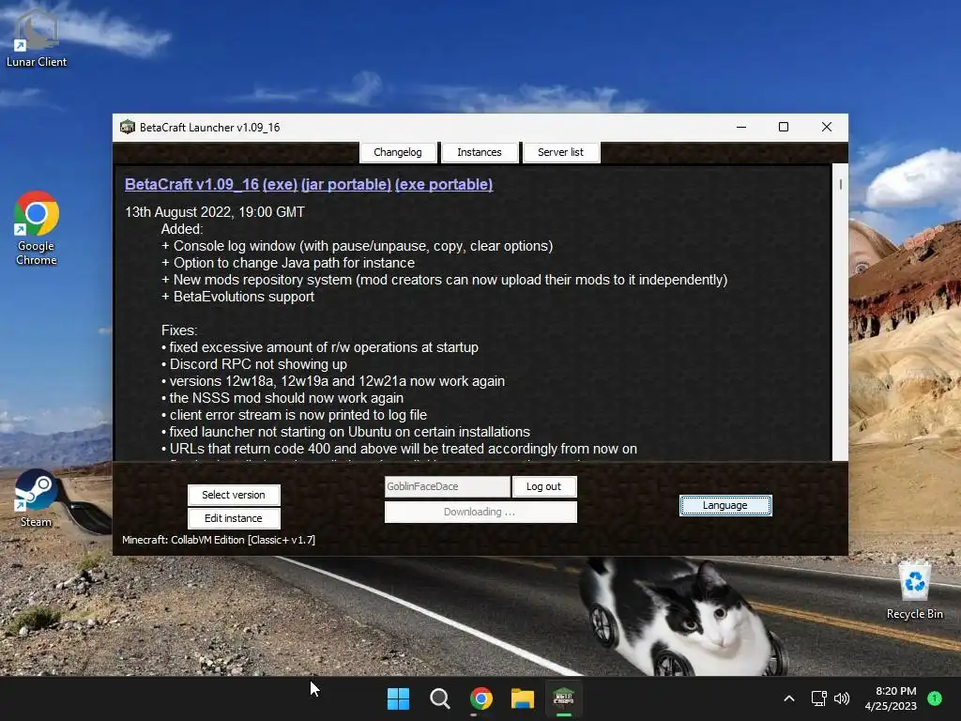Open the Google Chrome desktop shortcut
Screen dimensions: 961x721
pyautogui.click(x=37, y=228)
